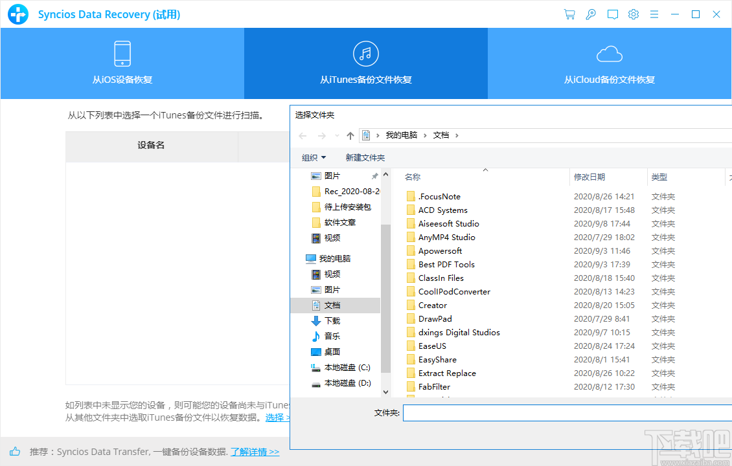Image resolution: width=732 pixels, height=466 pixels.
Task: Expand the chevron after 文档 in the breadcrumb
Action: (x=457, y=136)
